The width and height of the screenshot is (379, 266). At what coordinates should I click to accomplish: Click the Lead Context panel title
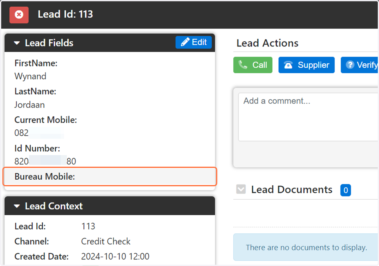click(54, 206)
